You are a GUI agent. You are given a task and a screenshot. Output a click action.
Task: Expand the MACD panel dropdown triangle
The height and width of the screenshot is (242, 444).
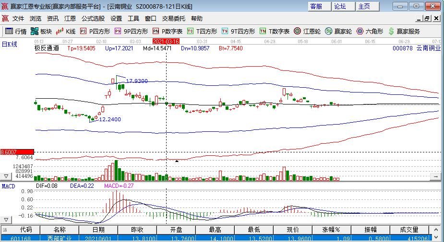pos(6,219)
